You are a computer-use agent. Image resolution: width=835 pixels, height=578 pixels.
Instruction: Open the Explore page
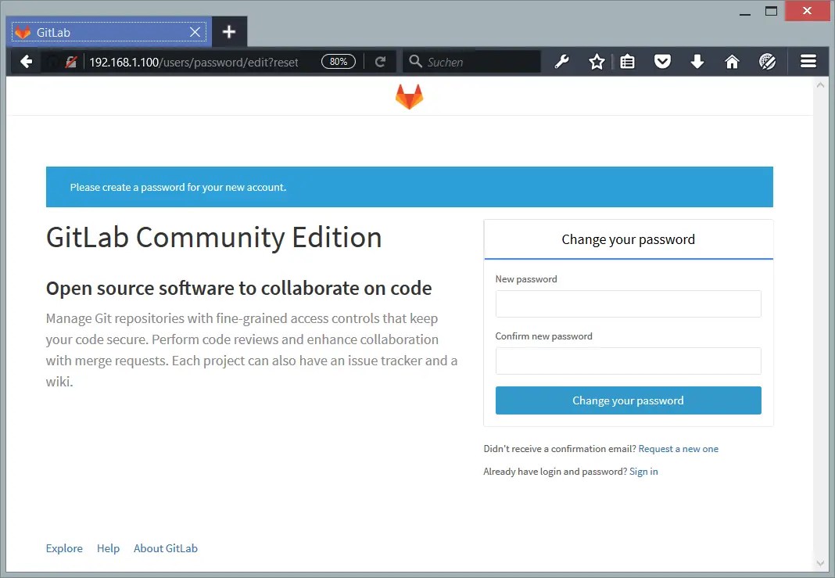pyautogui.click(x=64, y=548)
